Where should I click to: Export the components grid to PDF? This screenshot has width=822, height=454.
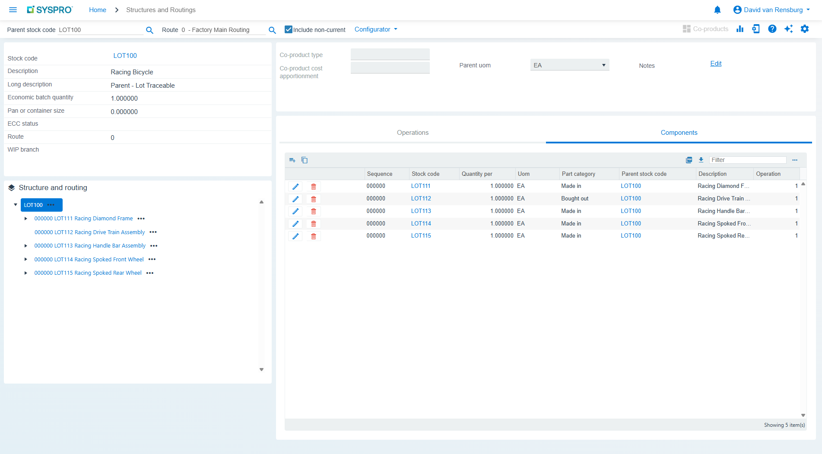pos(689,160)
